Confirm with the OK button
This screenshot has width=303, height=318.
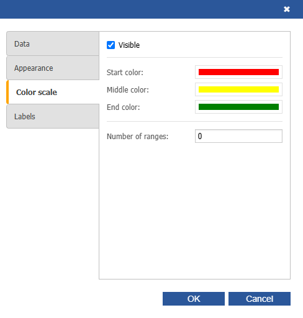coord(194,299)
